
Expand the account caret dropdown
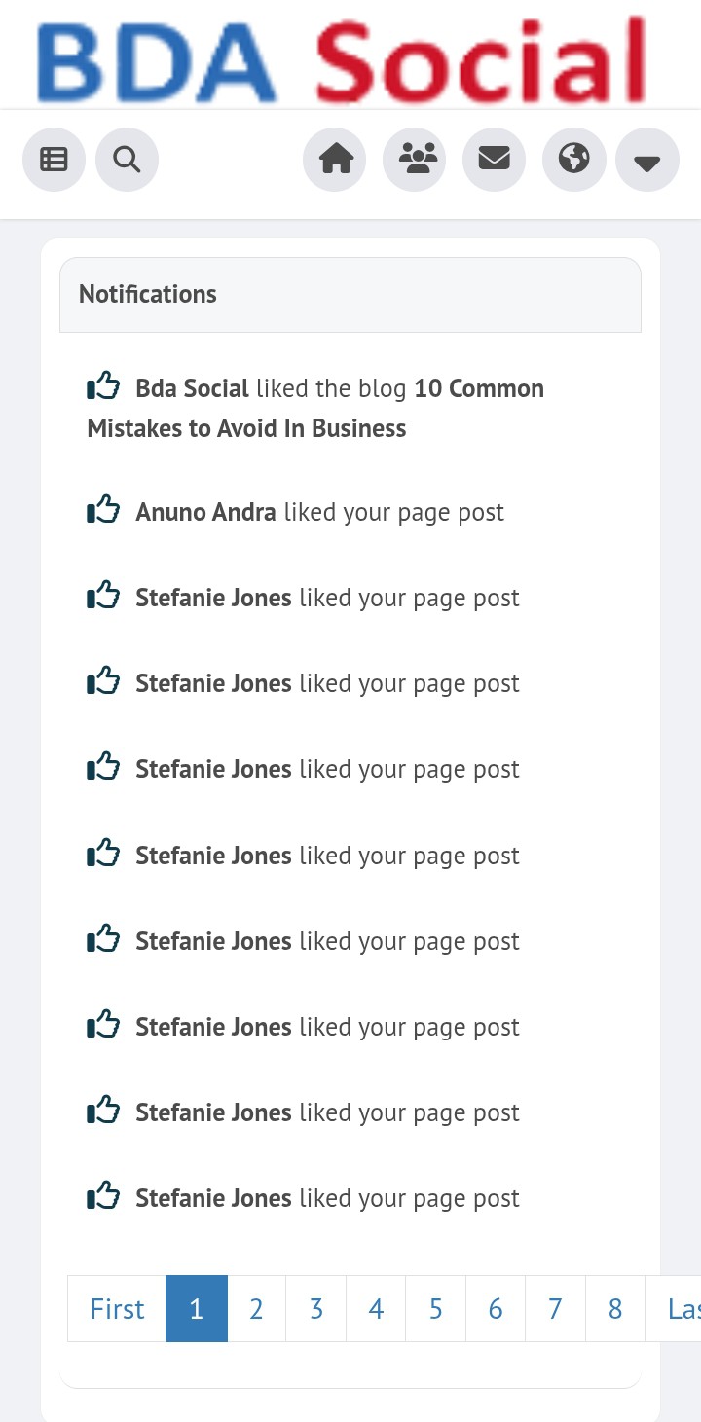pos(647,161)
